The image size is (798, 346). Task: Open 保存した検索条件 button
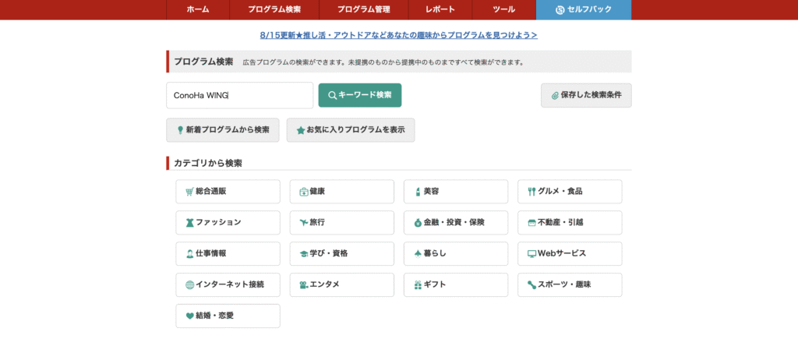[586, 95]
